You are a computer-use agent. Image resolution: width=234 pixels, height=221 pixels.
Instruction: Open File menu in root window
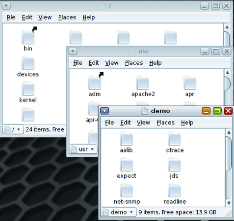point(11,17)
